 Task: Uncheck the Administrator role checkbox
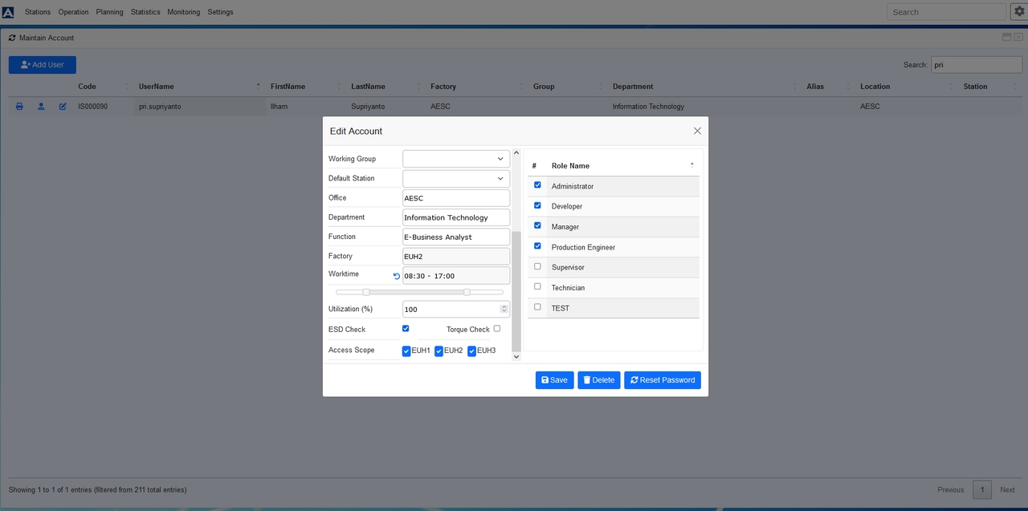coord(537,185)
